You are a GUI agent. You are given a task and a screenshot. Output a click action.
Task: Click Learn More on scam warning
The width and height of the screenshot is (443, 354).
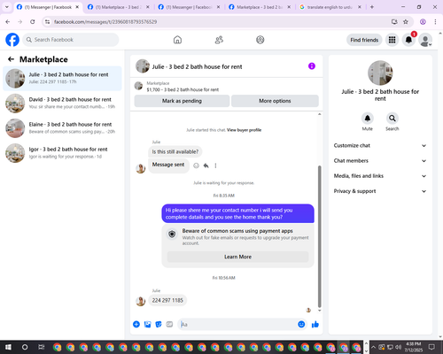(237, 257)
